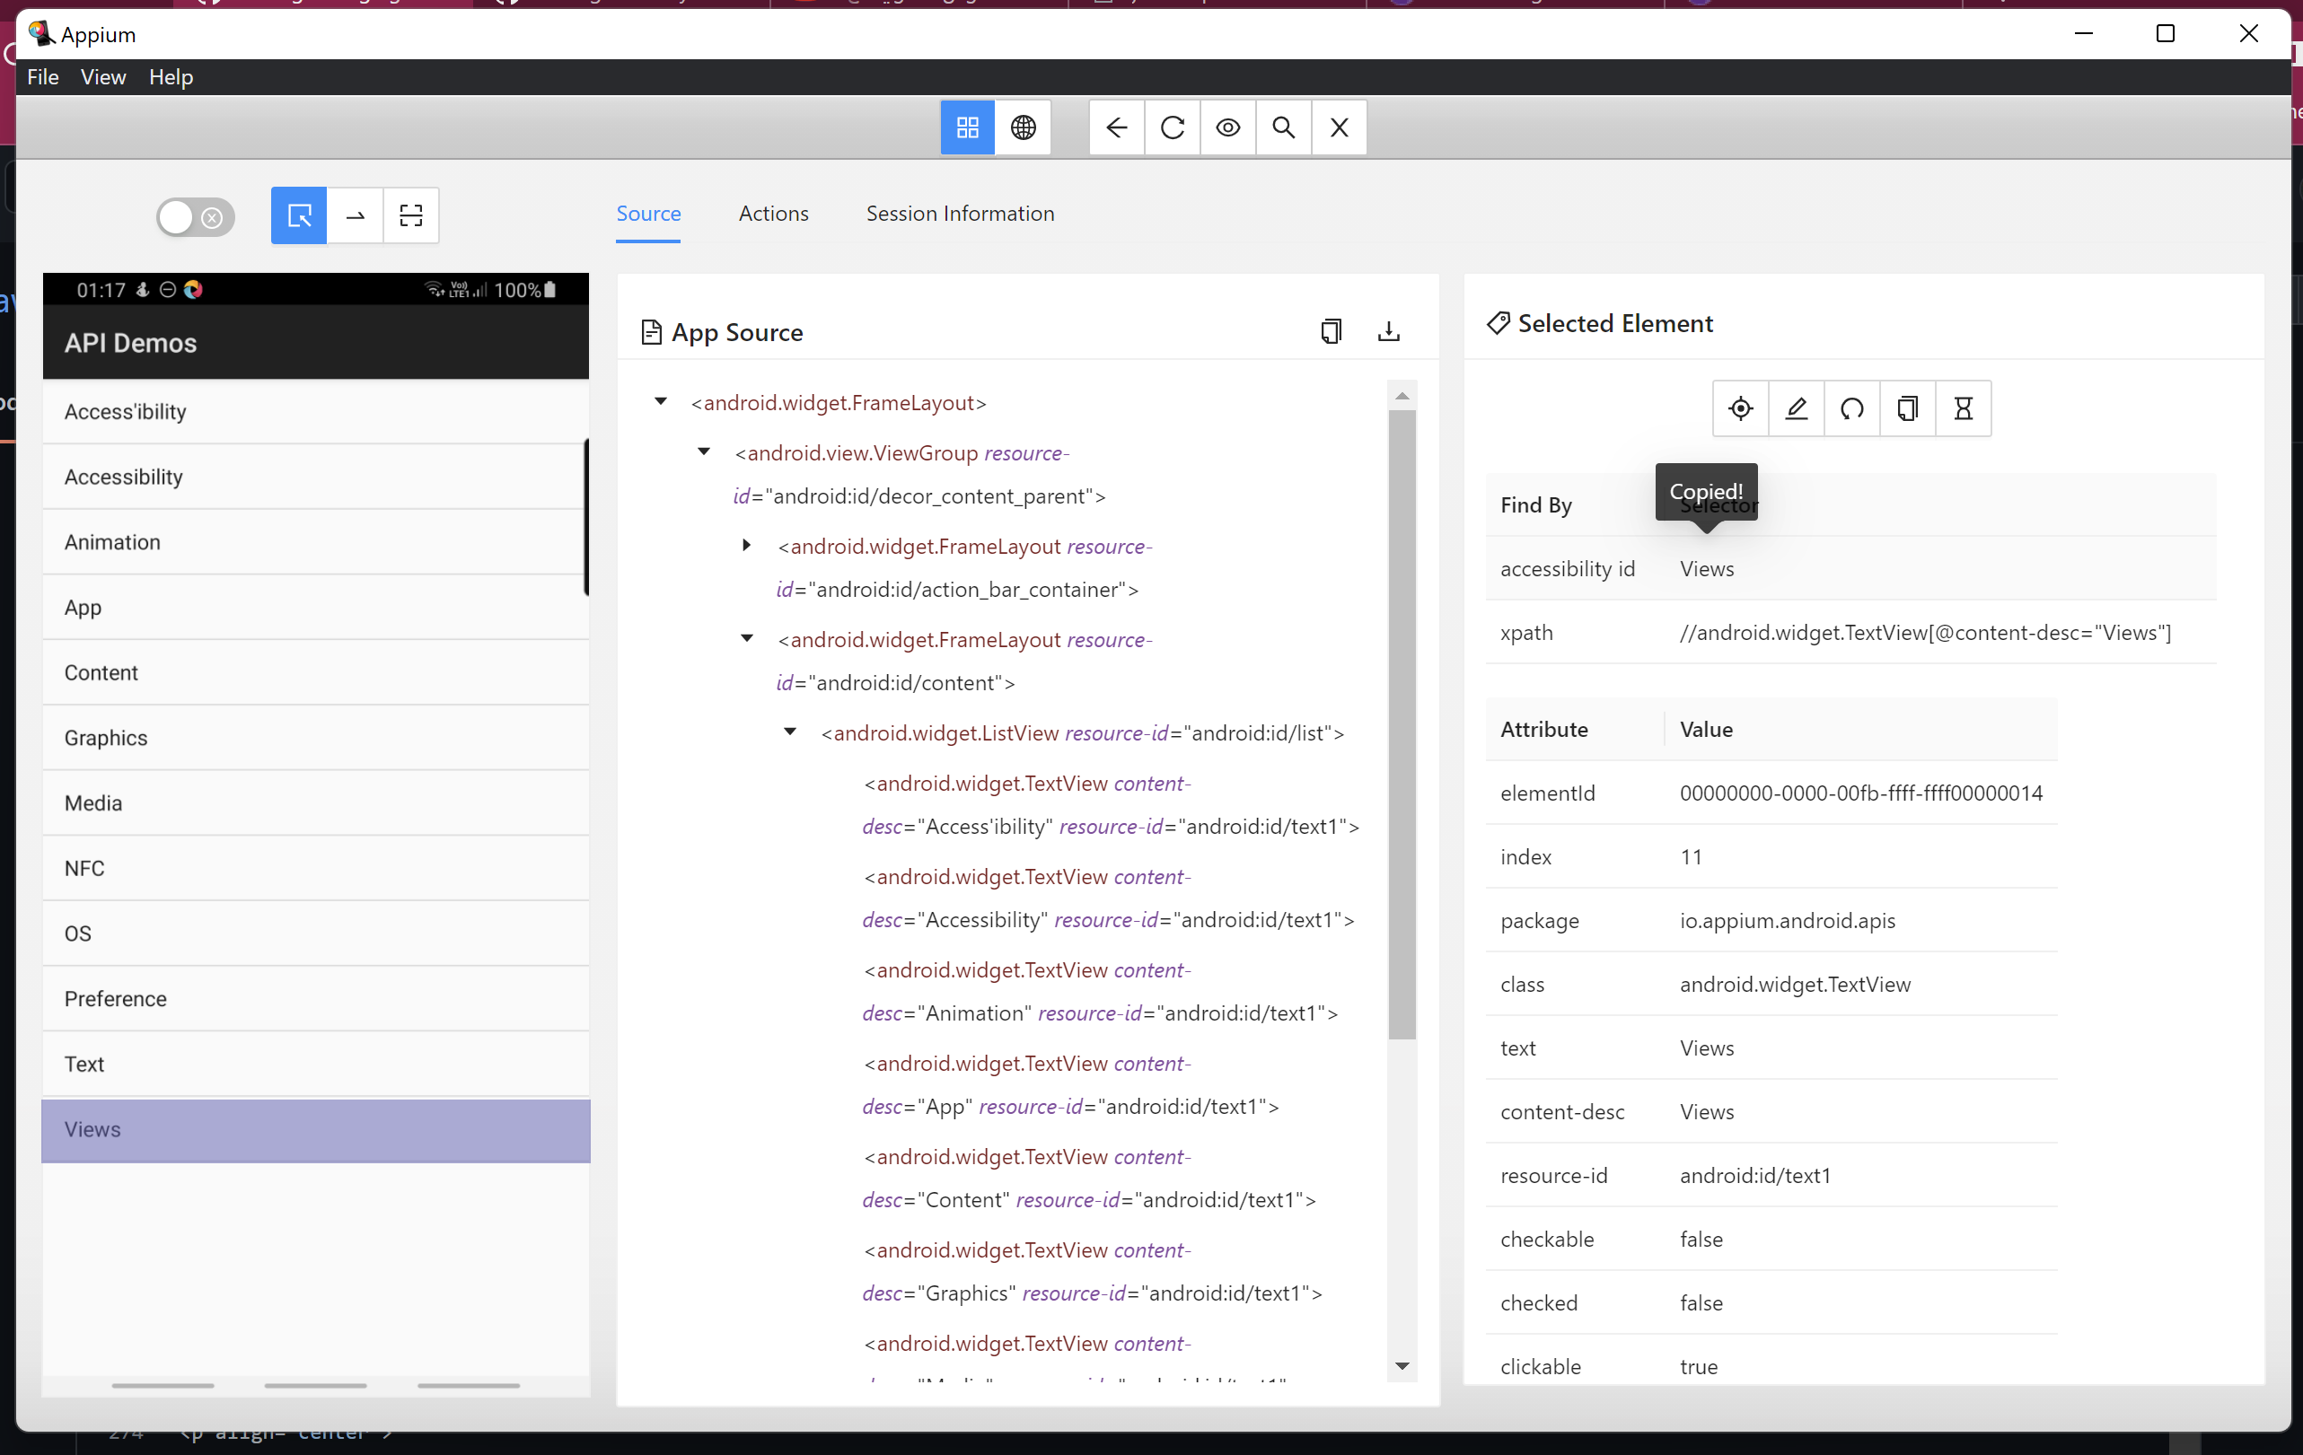
Task: Switch to web/hybrid context using globe icon
Action: click(1024, 127)
